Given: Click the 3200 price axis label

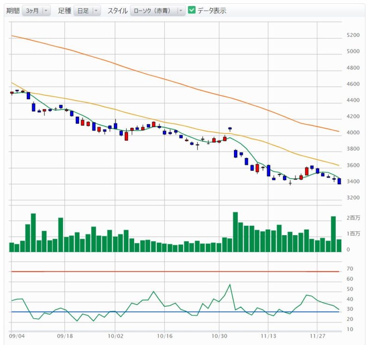Looking at the screenshot, I should [x=353, y=198].
